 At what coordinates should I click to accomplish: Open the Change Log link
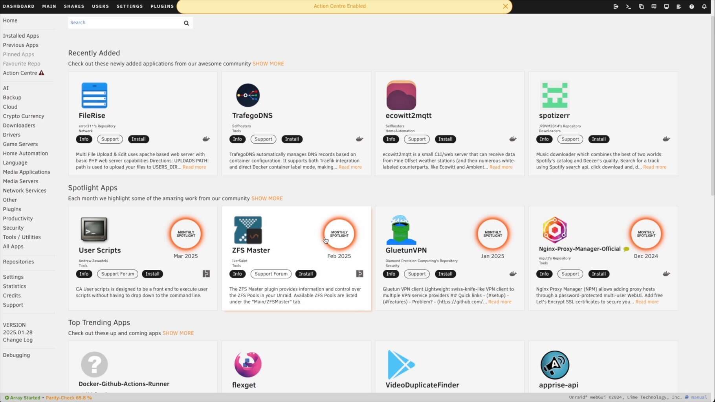click(18, 340)
